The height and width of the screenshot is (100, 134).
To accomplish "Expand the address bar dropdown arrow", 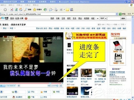I will 117,14.
